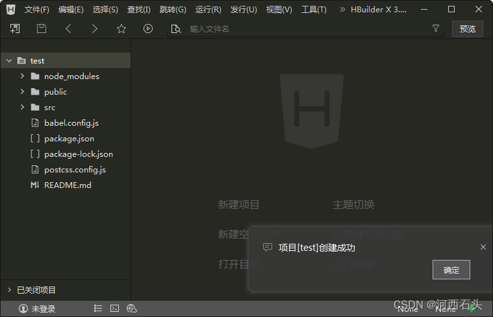Open the 文件(F) menu
Screen dimensions: 493x317
point(37,10)
